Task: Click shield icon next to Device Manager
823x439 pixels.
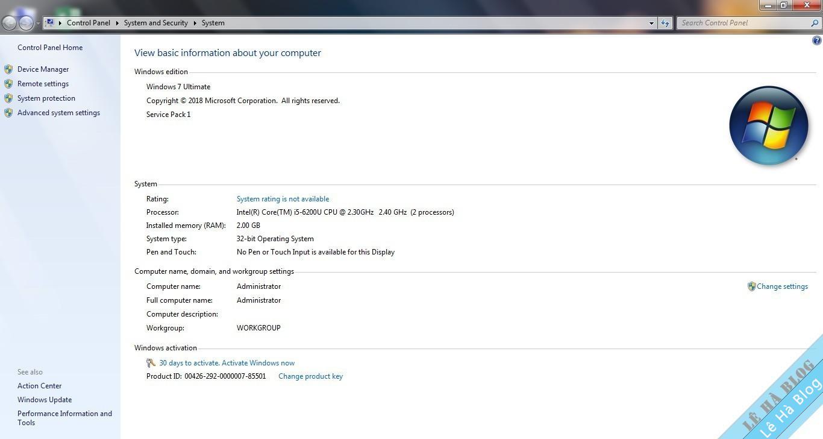Action: pos(8,69)
